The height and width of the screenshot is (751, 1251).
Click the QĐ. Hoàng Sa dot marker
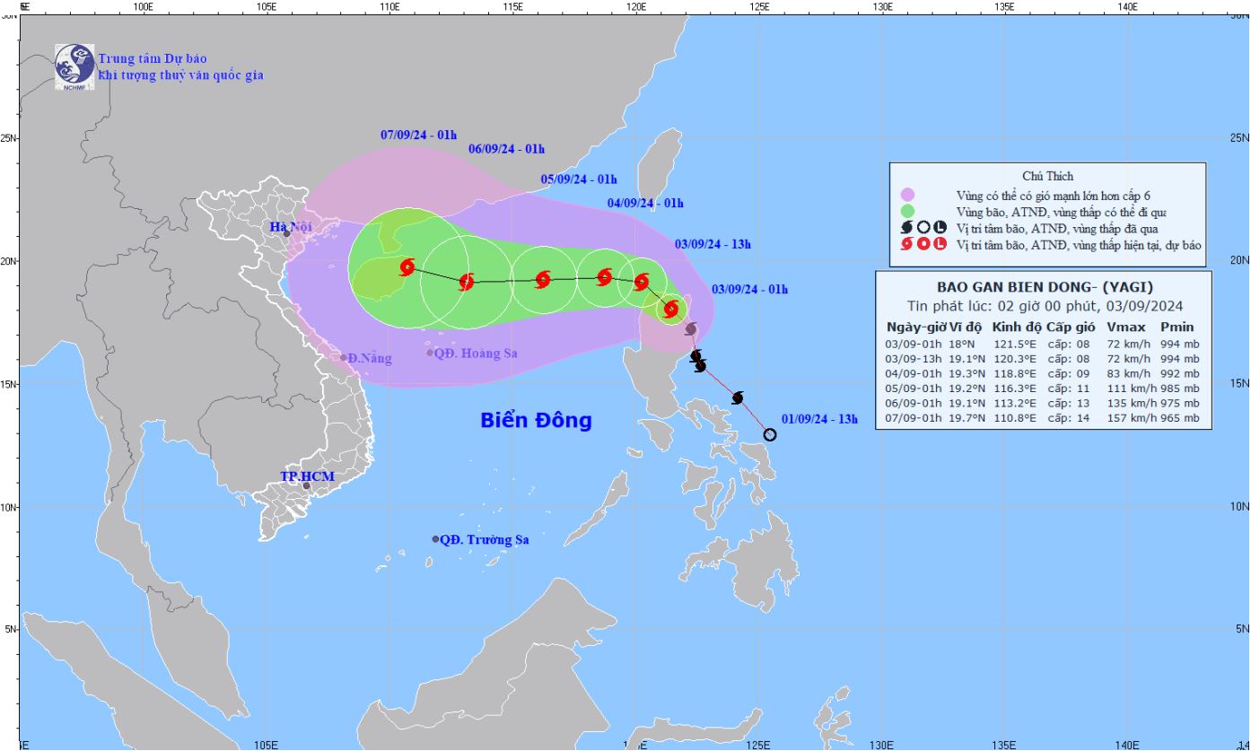coord(430,353)
